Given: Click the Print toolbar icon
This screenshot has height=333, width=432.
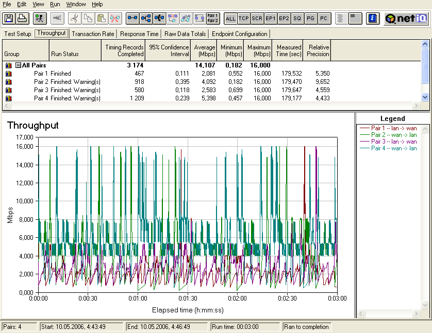Looking at the screenshot, I should 22,19.
